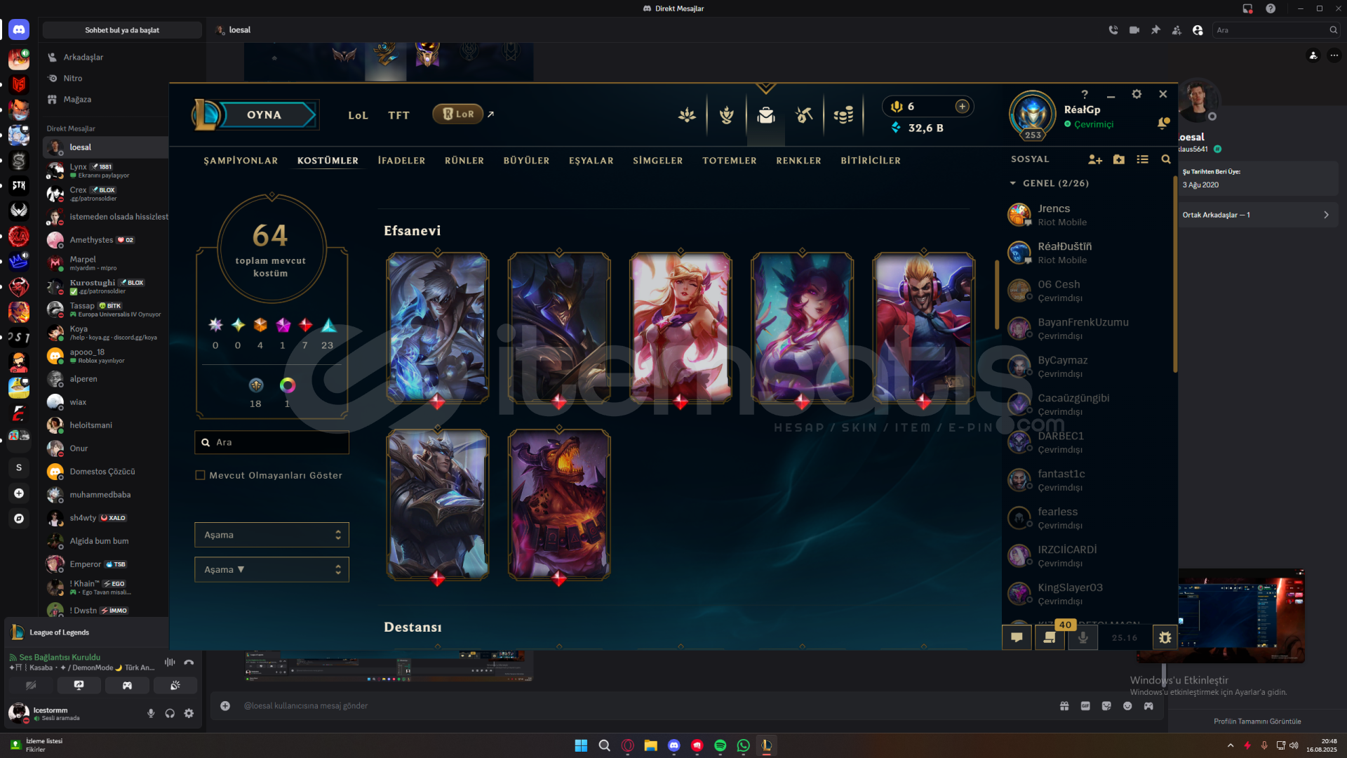Click the search icon in Sosyal panel
This screenshot has height=758, width=1347.
[x=1166, y=159]
